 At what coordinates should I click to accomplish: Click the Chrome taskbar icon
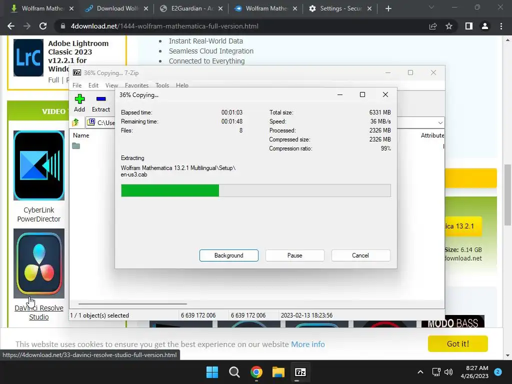256,372
